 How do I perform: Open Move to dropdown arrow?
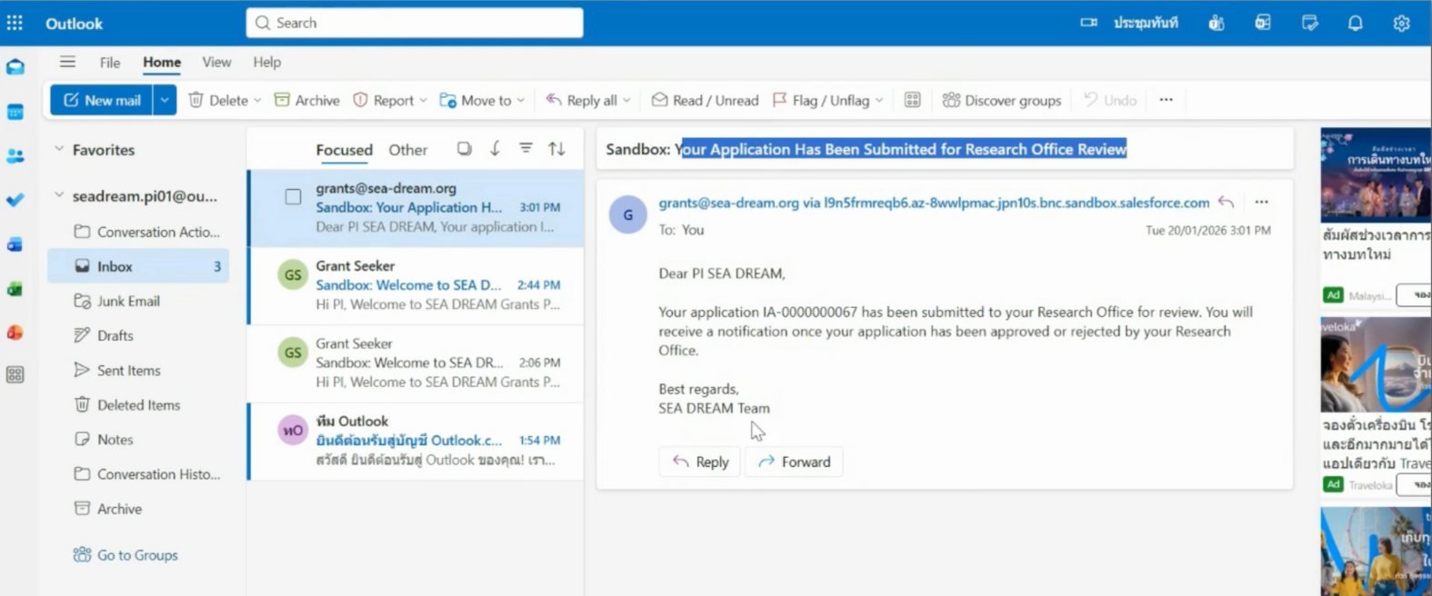[x=521, y=101]
